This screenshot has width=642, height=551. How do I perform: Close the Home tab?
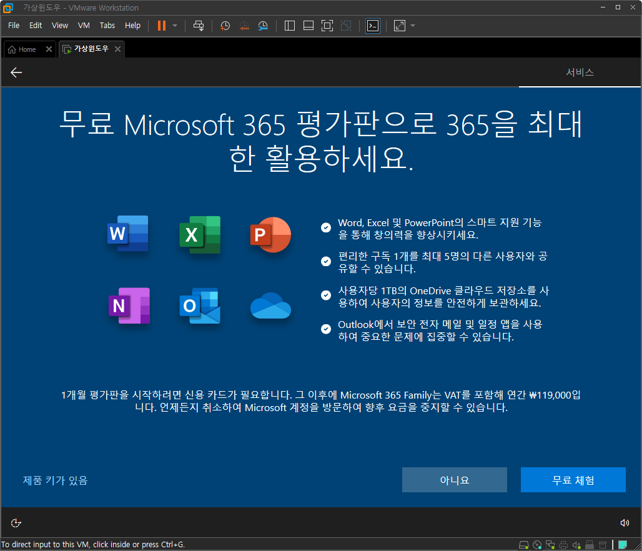click(49, 49)
